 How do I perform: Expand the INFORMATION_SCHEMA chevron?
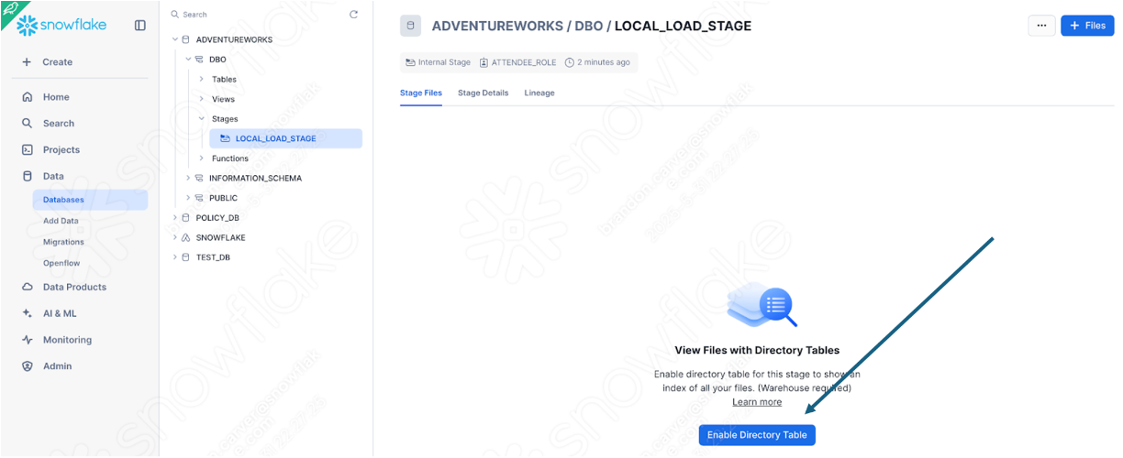[x=188, y=179]
